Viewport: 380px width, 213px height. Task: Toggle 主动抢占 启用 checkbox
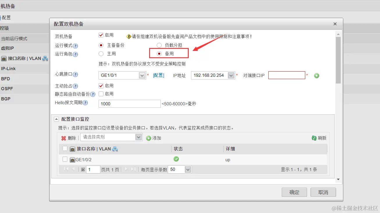click(x=101, y=86)
